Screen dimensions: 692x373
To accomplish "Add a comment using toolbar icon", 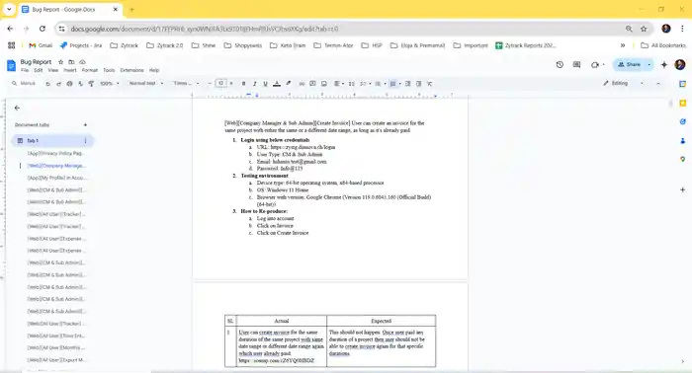I will [312, 84].
